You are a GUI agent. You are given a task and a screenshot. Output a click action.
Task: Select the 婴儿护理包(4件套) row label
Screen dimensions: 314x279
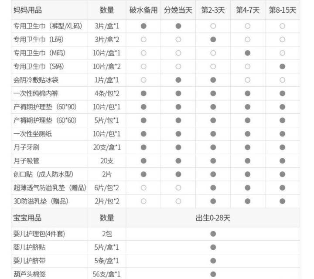pos(39,234)
